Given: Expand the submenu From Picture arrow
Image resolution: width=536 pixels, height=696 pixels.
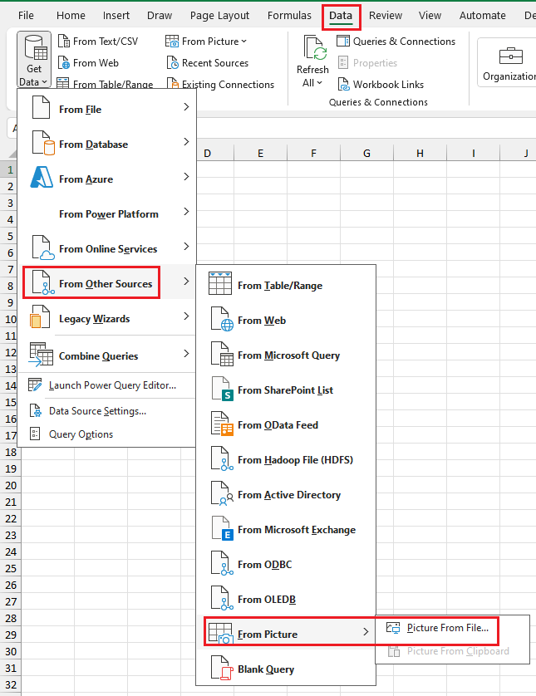Looking at the screenshot, I should pyautogui.click(x=366, y=632).
